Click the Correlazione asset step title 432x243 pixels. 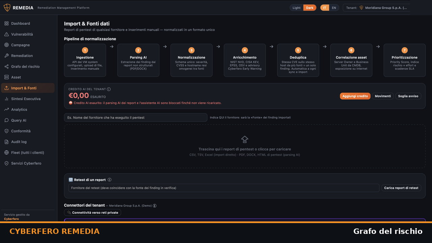click(351, 57)
